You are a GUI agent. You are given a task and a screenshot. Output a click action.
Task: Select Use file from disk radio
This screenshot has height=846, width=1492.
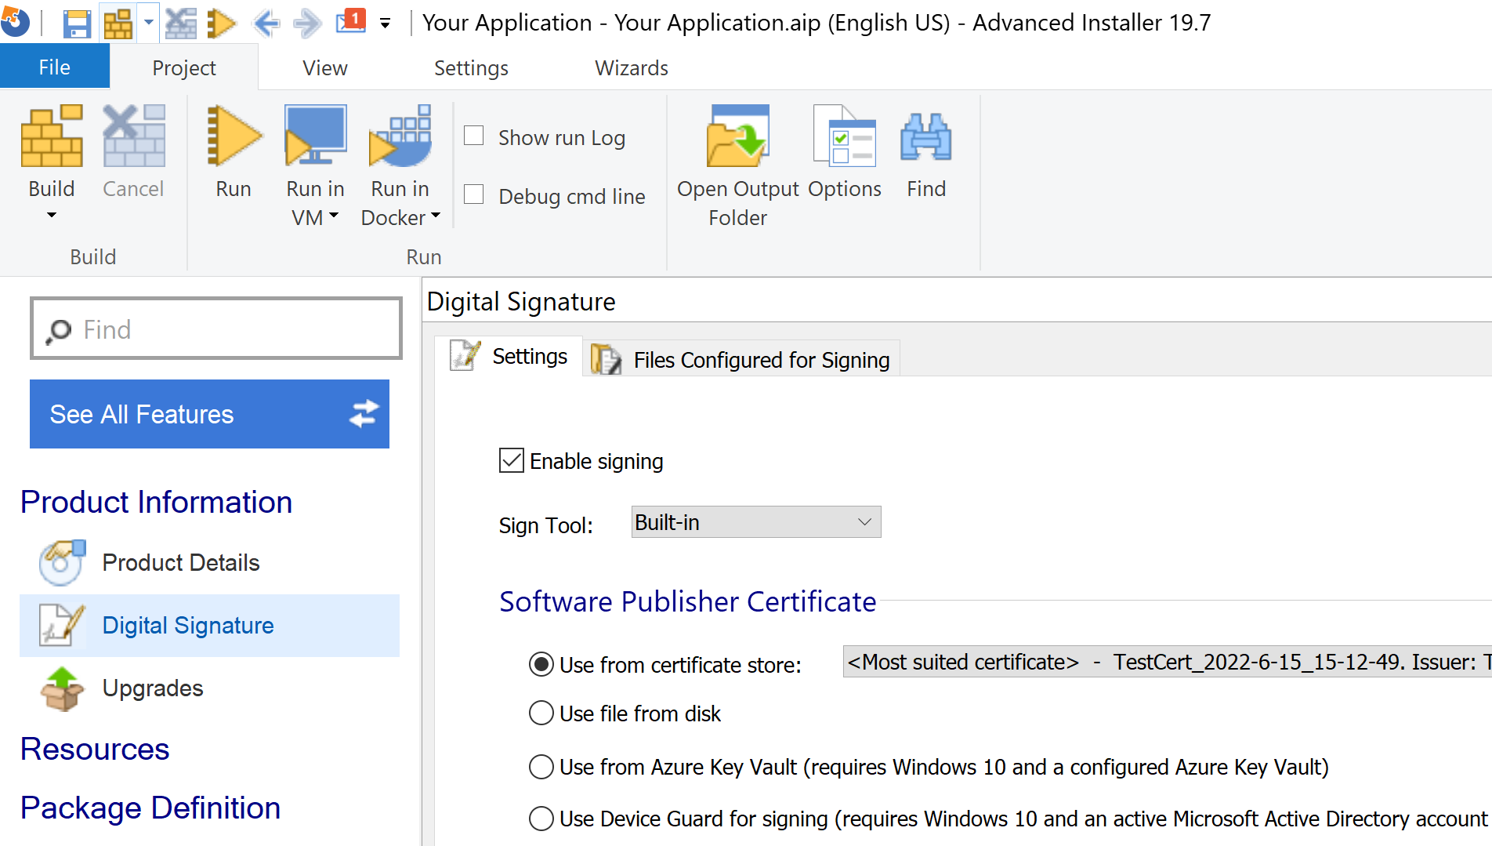tap(541, 713)
